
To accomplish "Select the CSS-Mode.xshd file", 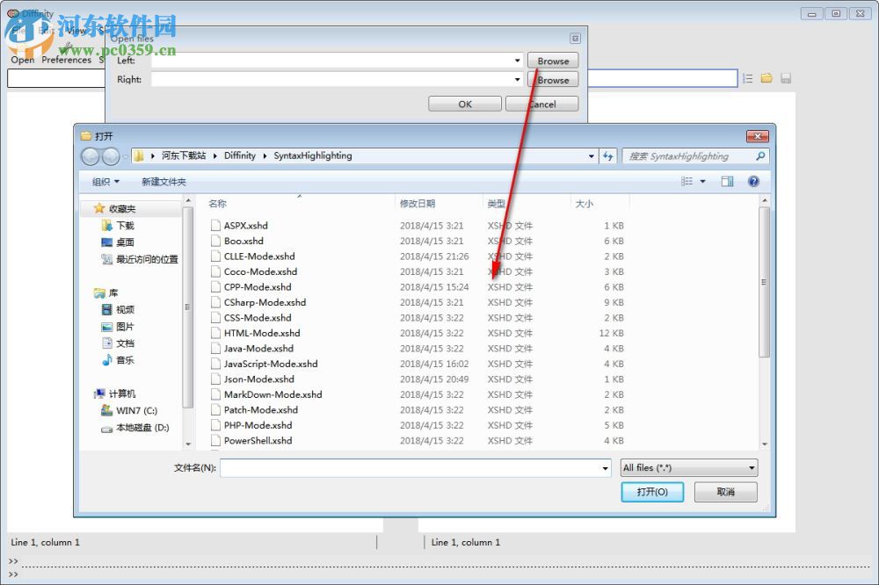I will point(251,318).
